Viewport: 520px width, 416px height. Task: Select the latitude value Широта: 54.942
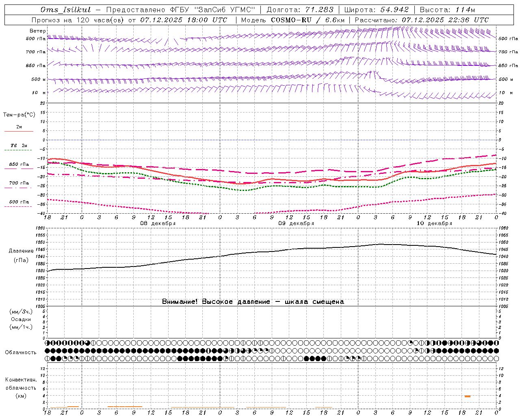point(377,10)
